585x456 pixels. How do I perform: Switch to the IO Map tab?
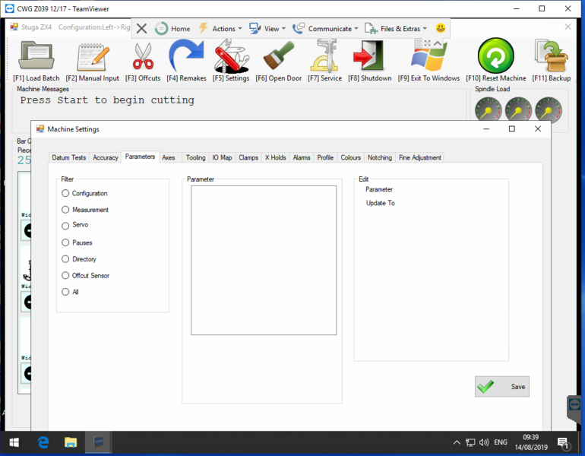coord(222,157)
